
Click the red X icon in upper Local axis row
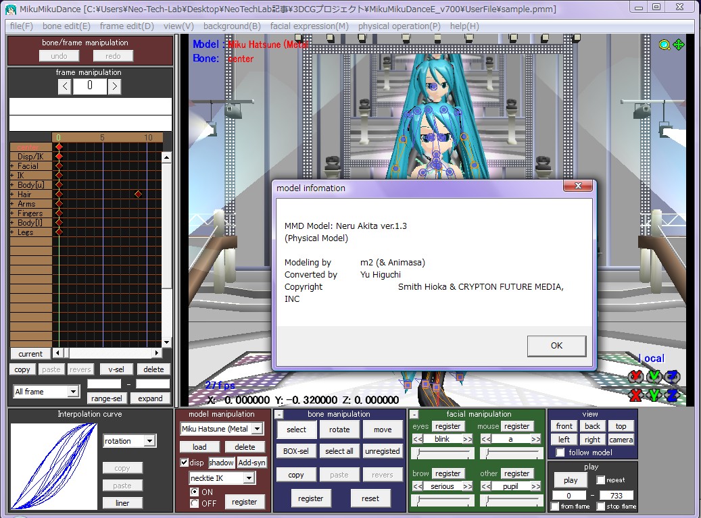tap(635, 377)
